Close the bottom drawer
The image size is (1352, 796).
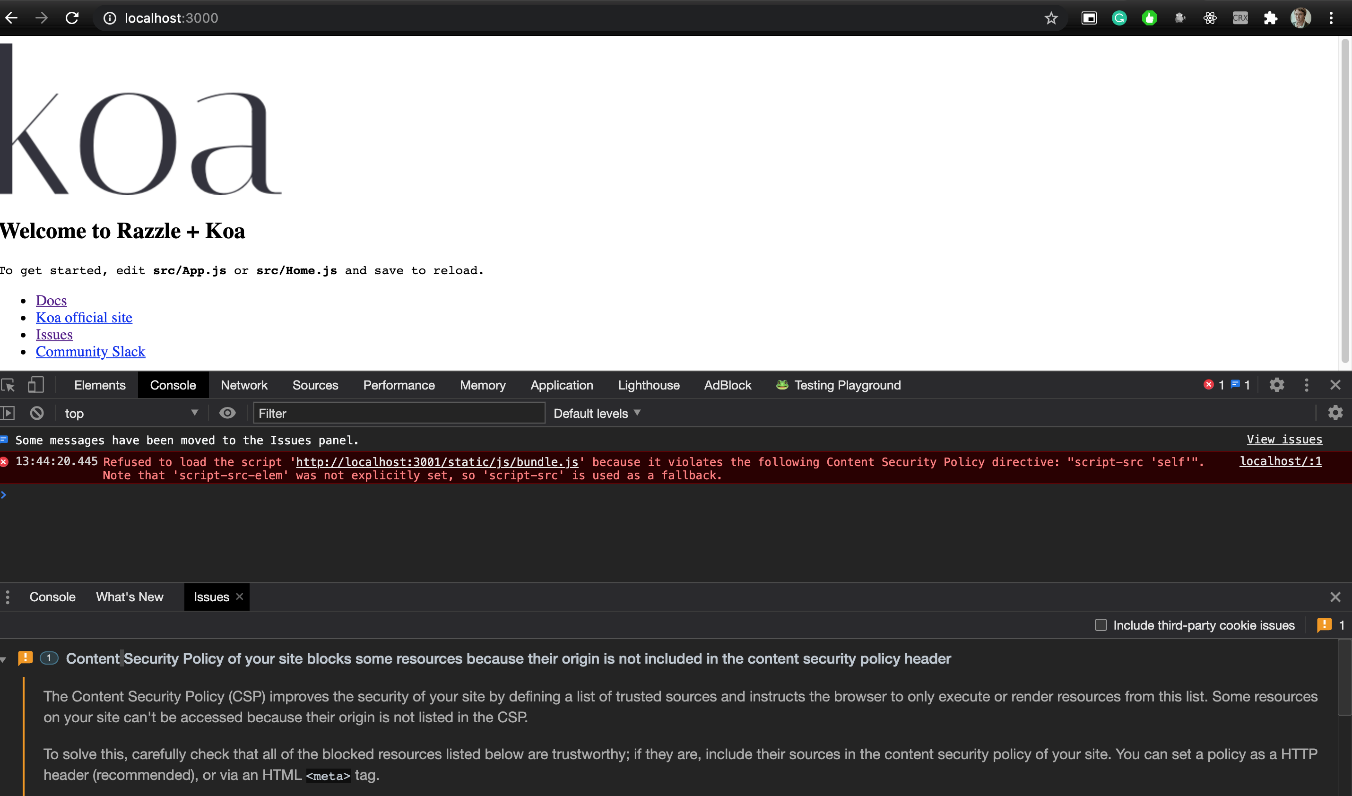pyautogui.click(x=1335, y=597)
